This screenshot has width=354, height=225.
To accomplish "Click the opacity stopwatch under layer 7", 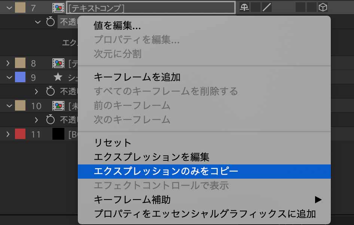I will tap(51, 22).
